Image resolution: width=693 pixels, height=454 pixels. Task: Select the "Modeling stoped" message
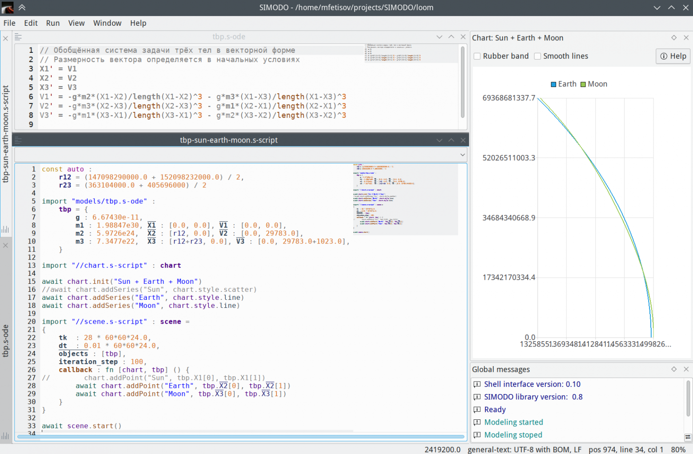(x=513, y=435)
